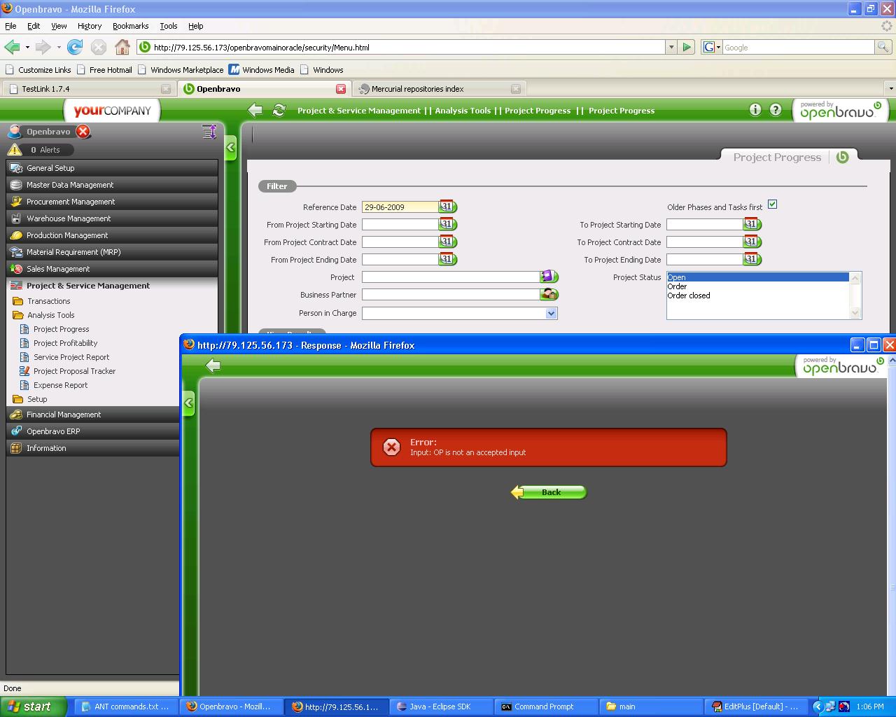896x717 pixels.
Task: Click the logout icon next to Openbravo user
Action: pyautogui.click(x=83, y=132)
